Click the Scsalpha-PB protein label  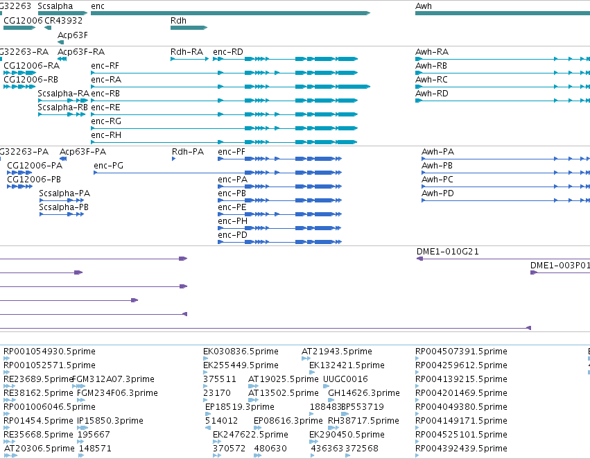(64, 208)
